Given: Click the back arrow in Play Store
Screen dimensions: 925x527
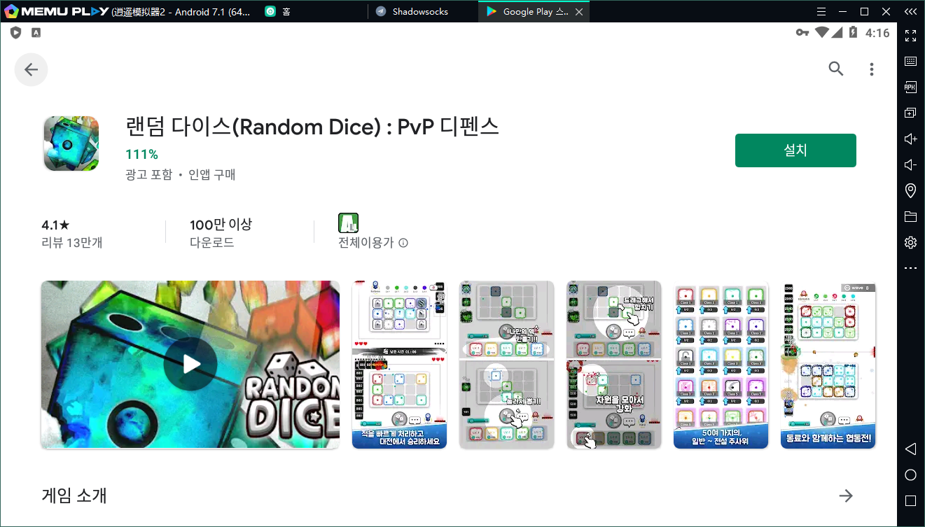Looking at the screenshot, I should [31, 69].
